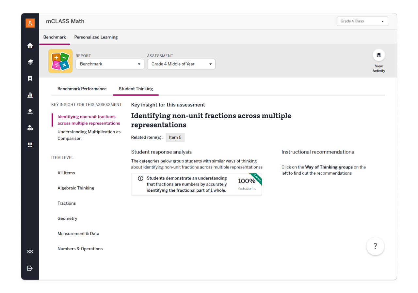Image resolution: width=418 pixels, height=293 pixels.
Task: Click the person icon in the sidebar
Action: point(30,111)
